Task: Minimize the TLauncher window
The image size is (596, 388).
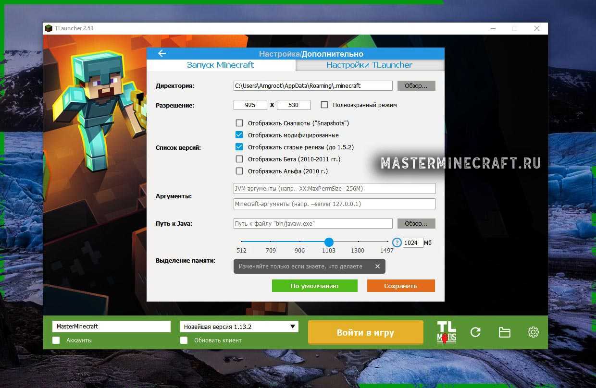Action: click(x=493, y=28)
